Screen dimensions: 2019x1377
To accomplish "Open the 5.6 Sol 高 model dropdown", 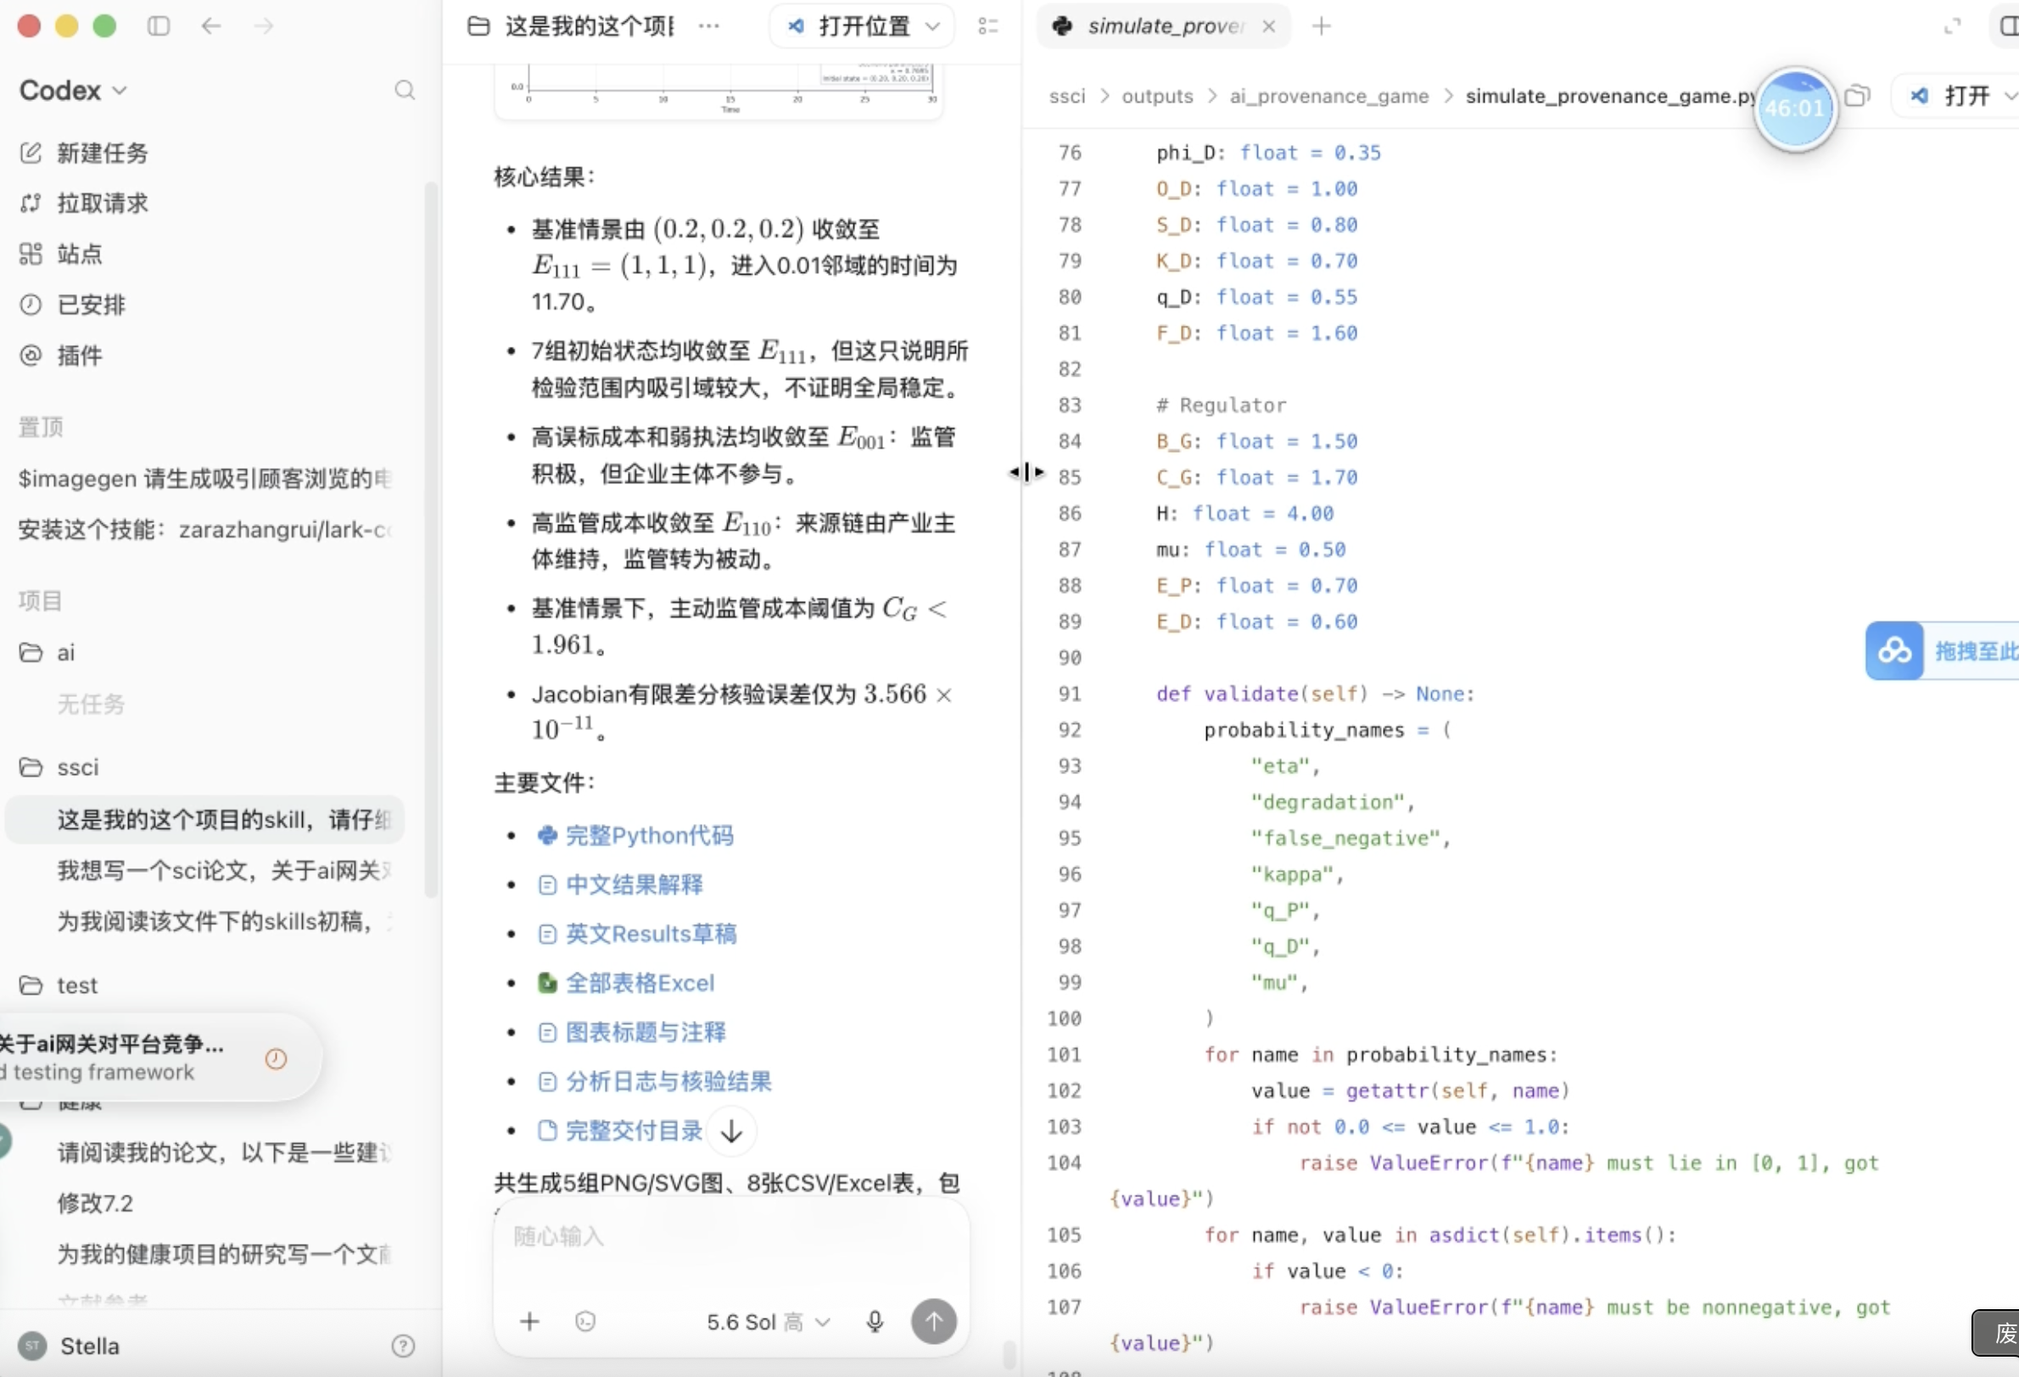I will tap(769, 1321).
